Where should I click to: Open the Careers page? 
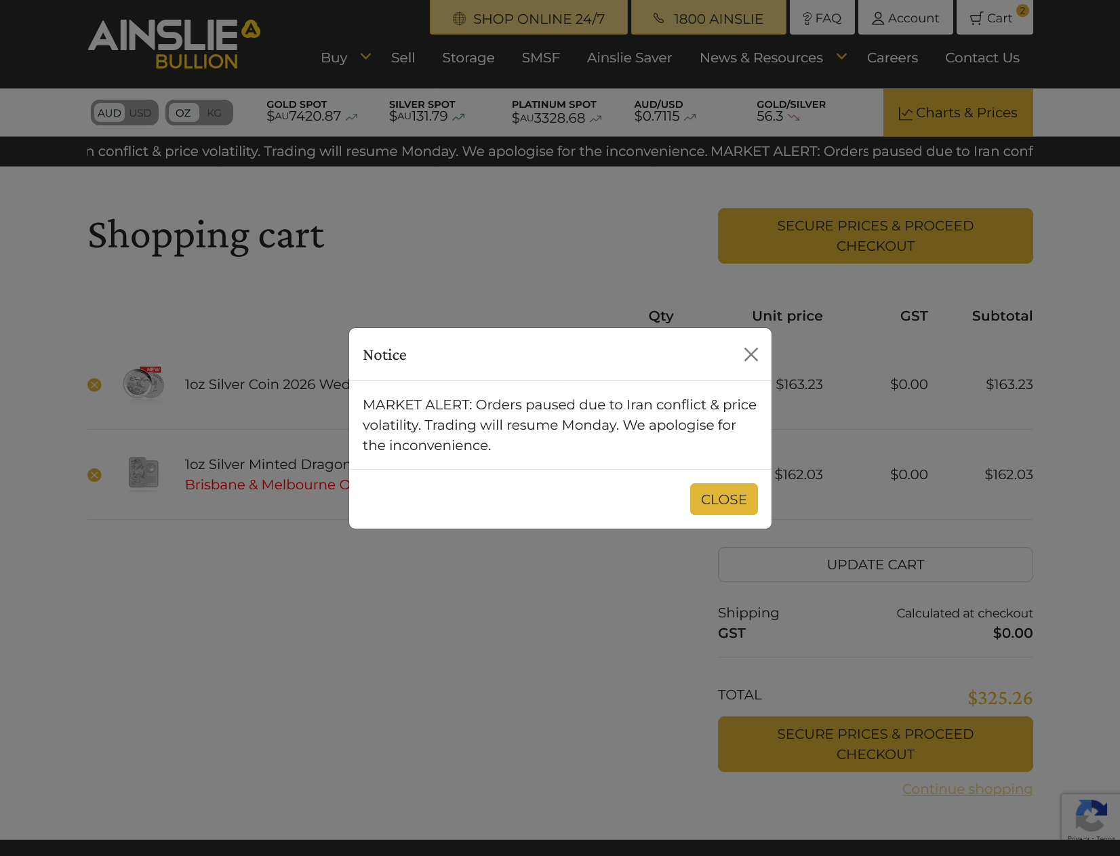tap(892, 58)
